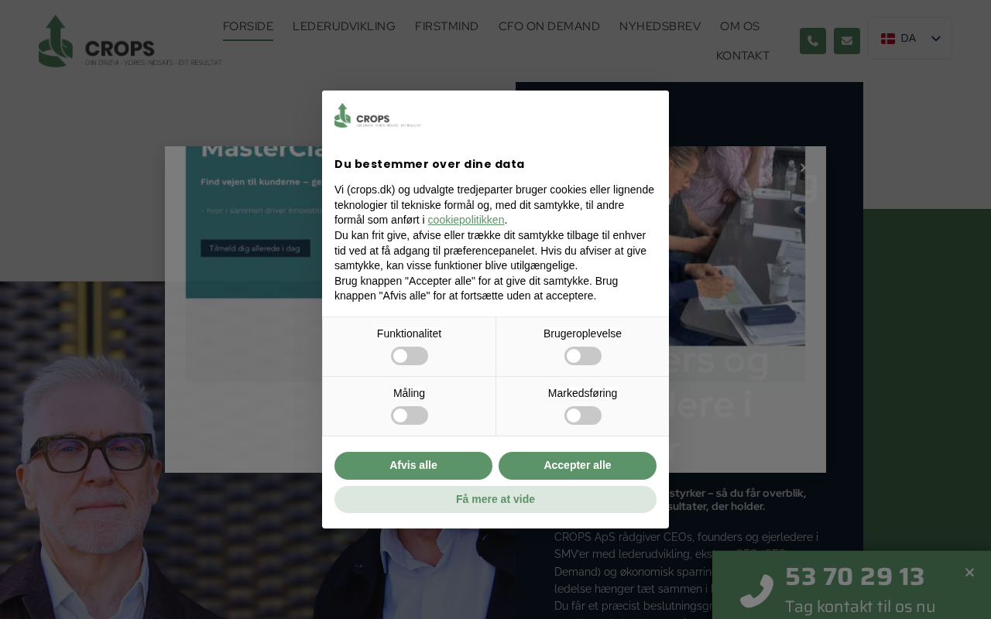Close the MasterClass popup with X
Screen dimensions: 991x619
[803, 168]
